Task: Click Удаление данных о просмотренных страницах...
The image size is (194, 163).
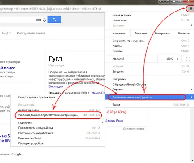Action: 58,115
